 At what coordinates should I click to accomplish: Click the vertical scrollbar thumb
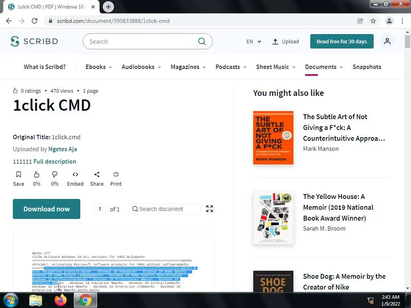pos(407,41)
